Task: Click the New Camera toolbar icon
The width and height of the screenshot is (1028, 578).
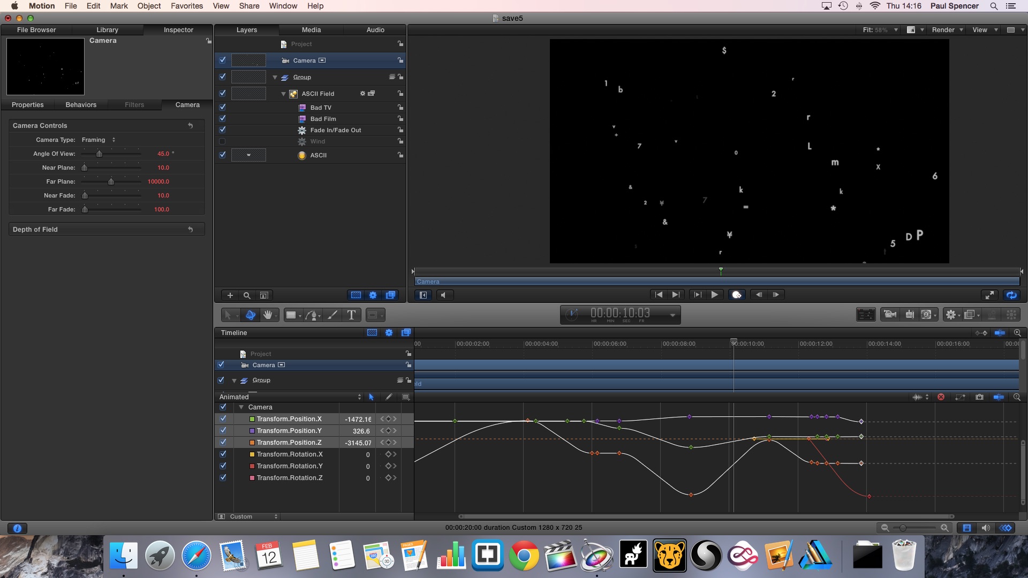Action: (x=890, y=315)
